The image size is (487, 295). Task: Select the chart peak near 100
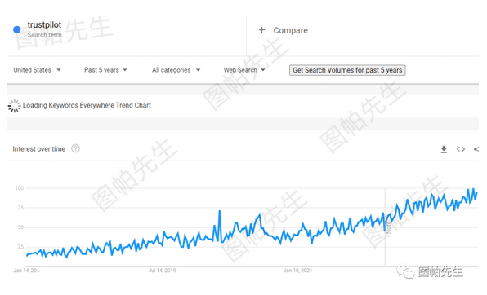(x=473, y=189)
